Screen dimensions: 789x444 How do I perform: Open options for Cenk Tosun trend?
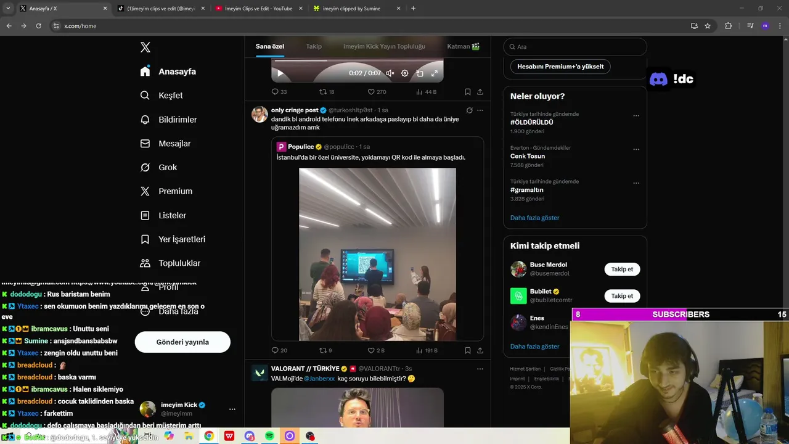click(x=636, y=149)
